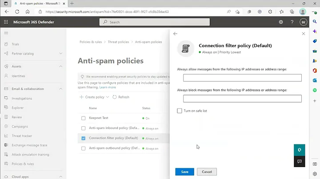Open Defender settings gear
The image size is (320, 179).
pos(281,22)
